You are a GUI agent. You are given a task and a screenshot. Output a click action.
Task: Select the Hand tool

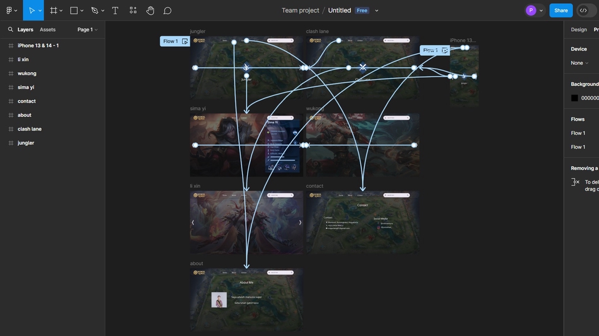tap(150, 11)
